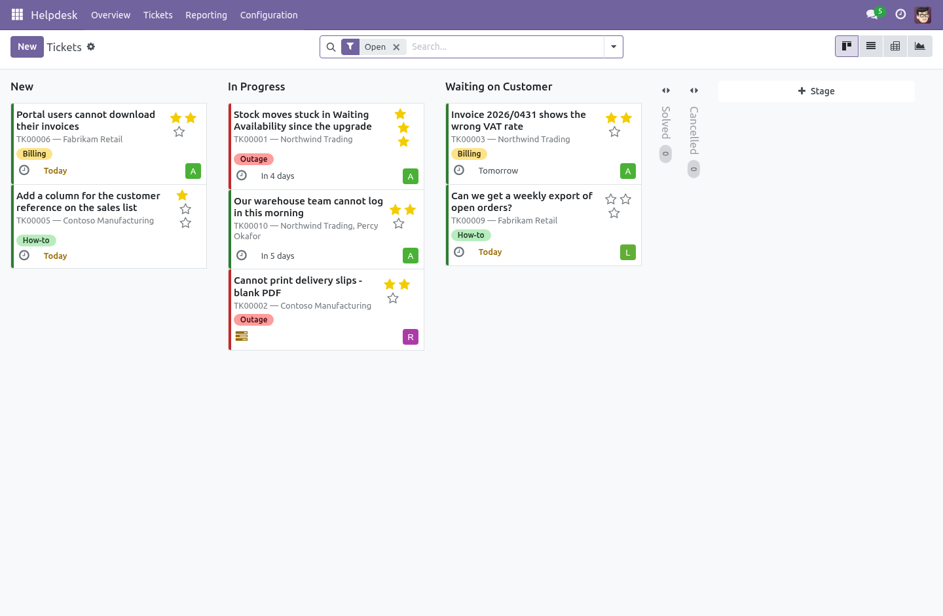Open activity clock on warehouse login ticket

click(242, 256)
